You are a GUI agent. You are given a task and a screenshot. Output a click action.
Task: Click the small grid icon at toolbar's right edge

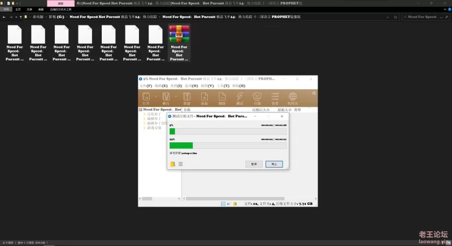click(314, 93)
